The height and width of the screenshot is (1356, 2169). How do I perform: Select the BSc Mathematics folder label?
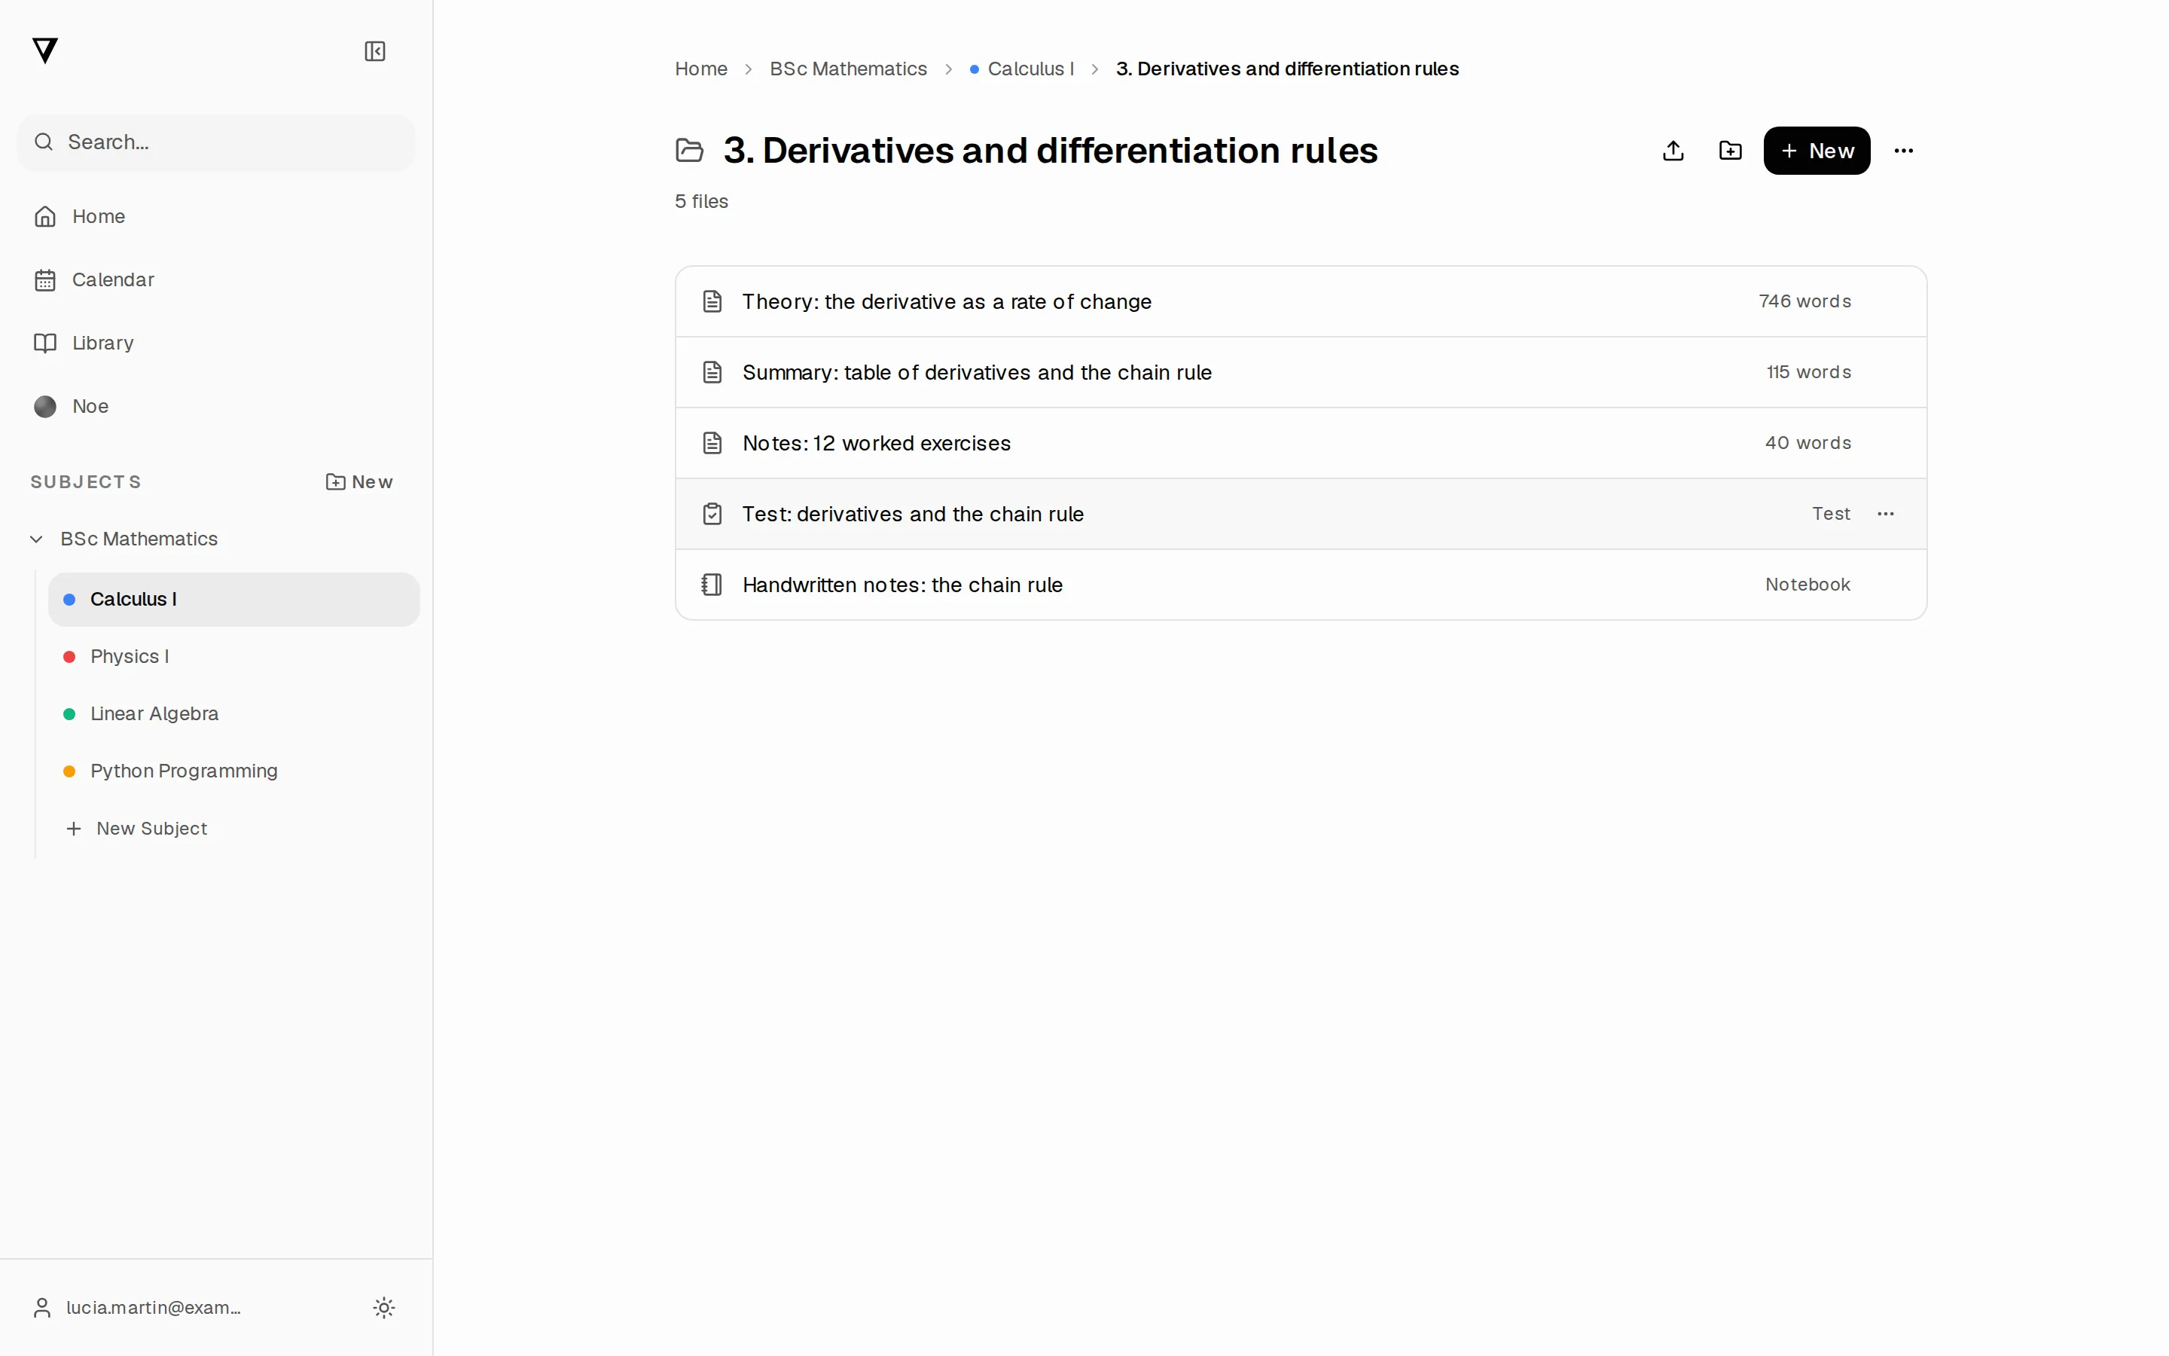(x=139, y=539)
